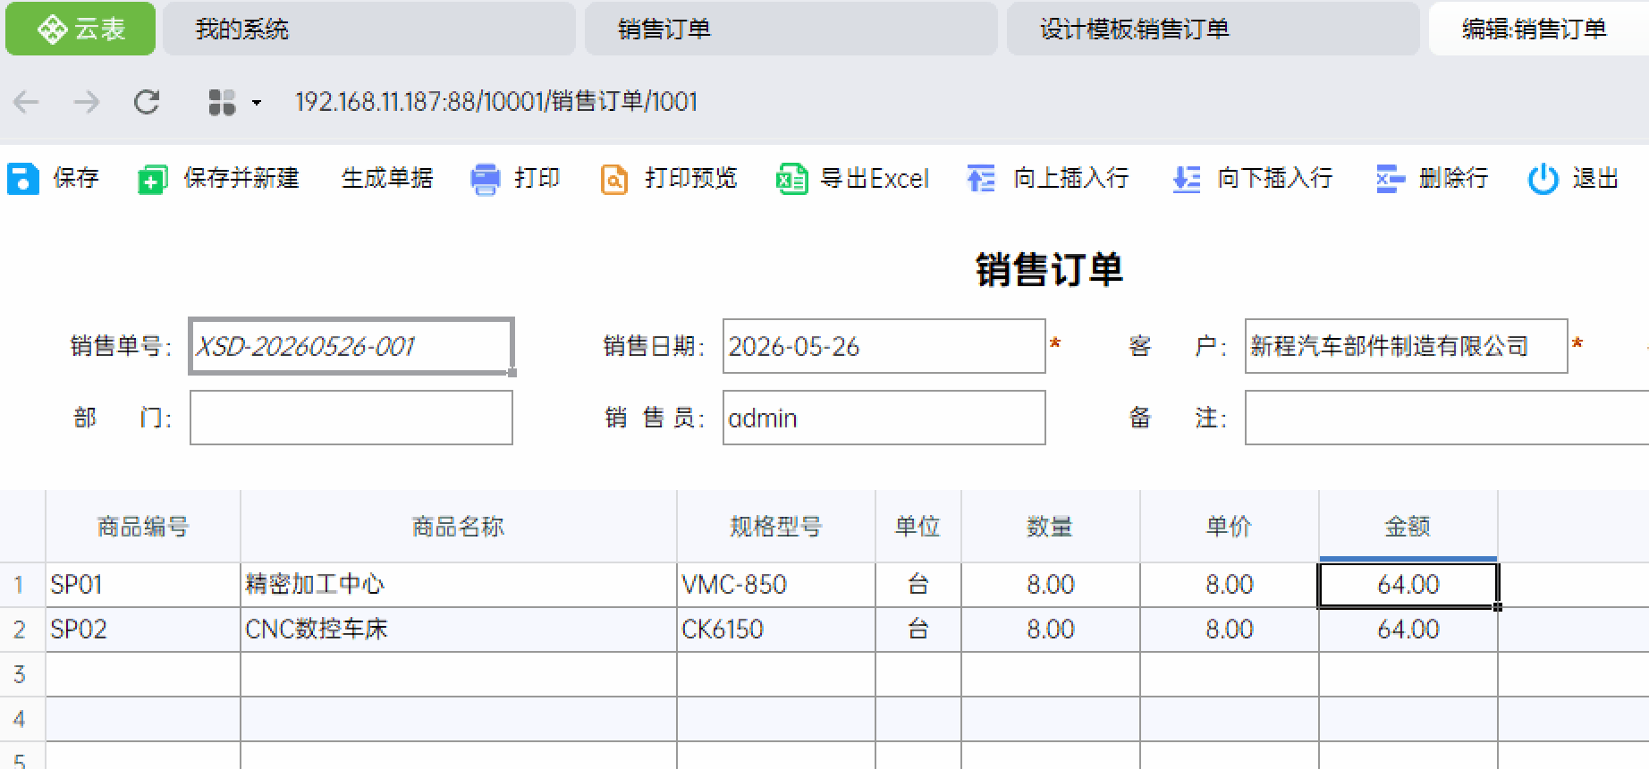Insert row below (向下插入行)

coord(1186,179)
